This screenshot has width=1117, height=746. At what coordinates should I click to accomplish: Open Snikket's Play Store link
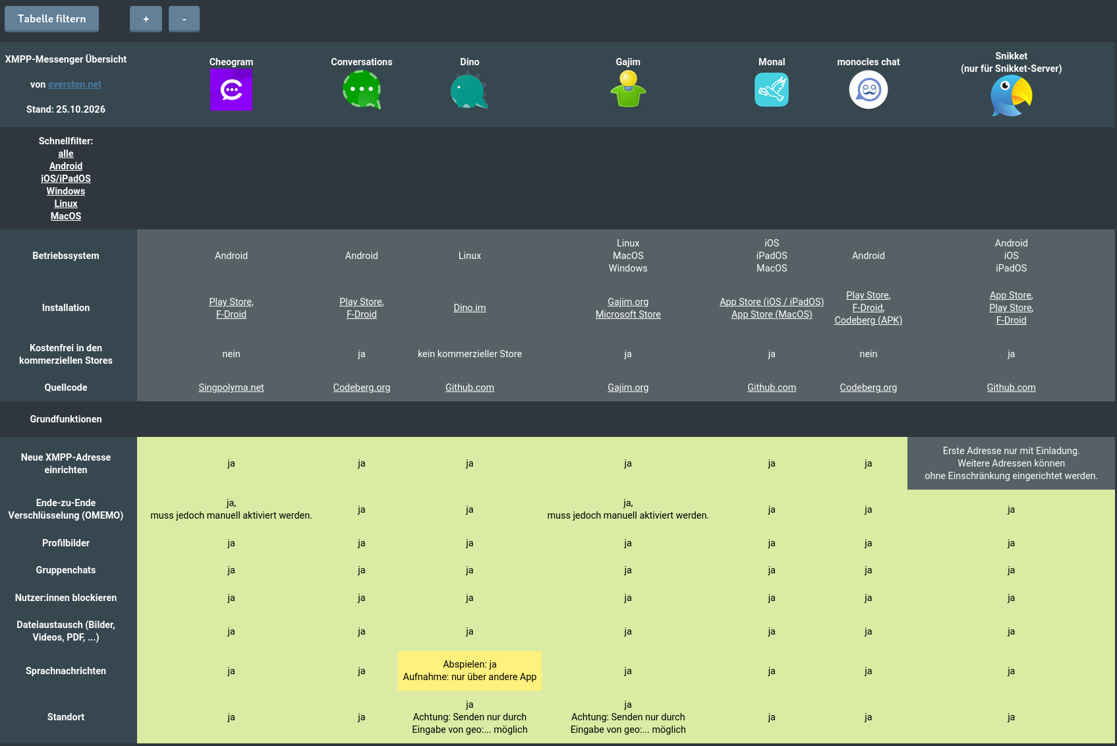(1012, 308)
